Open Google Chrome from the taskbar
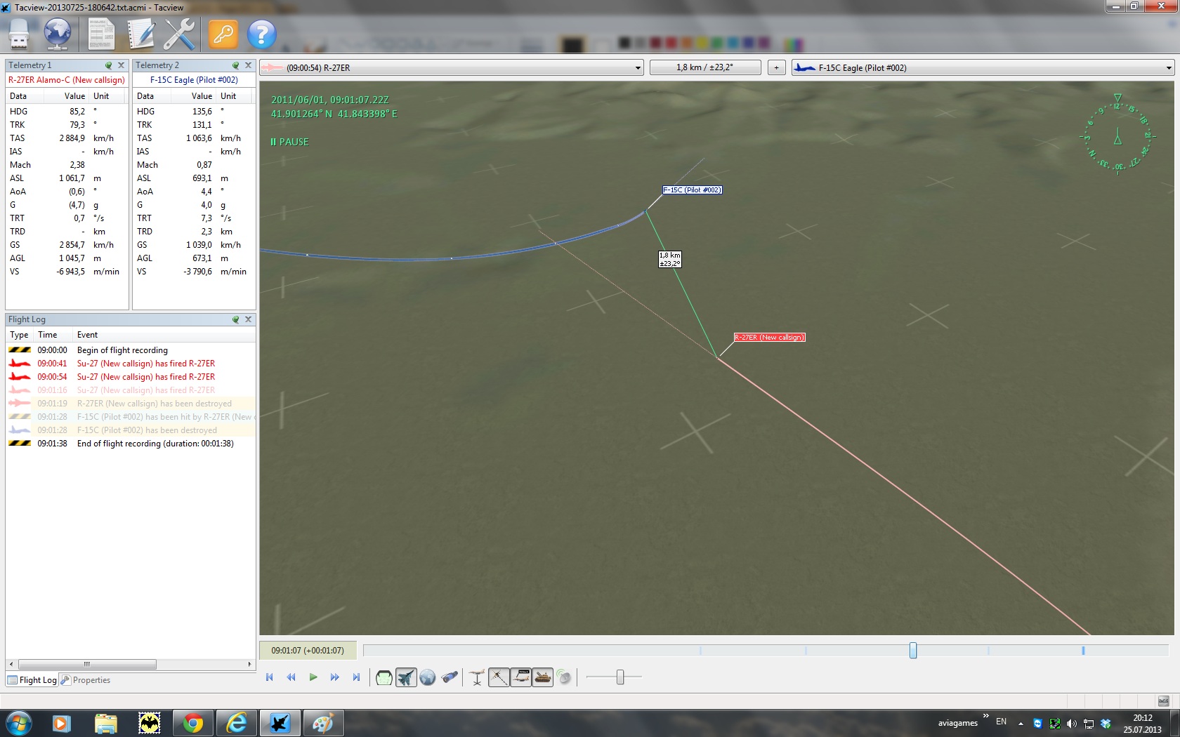The width and height of the screenshot is (1180, 737). coord(193,723)
